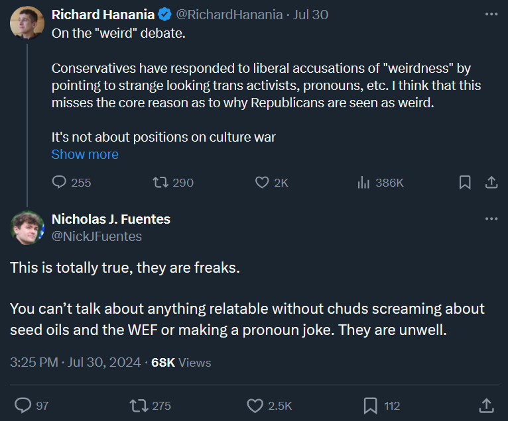This screenshot has height=421, width=508.
Task: View analytics of Hanania's post
Action: coord(363,183)
